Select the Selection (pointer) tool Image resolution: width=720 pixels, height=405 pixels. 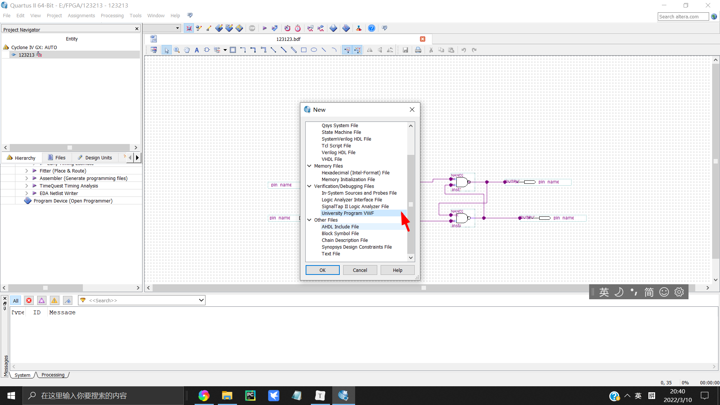point(166,50)
